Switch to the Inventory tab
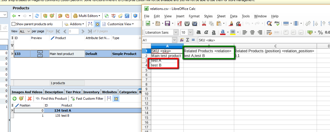This screenshot has height=132, width=330. (x=91, y=92)
